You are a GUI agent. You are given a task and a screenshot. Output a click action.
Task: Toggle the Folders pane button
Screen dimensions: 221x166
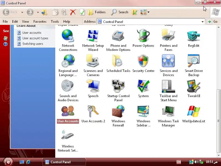[97, 12]
